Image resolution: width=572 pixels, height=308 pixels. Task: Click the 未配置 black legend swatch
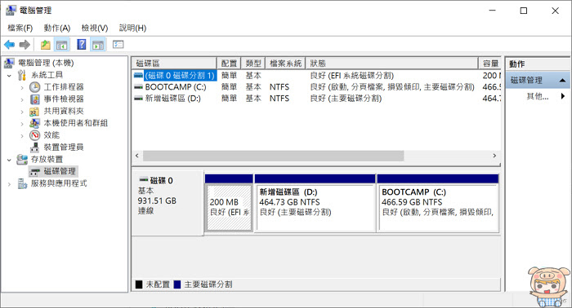coord(139,284)
